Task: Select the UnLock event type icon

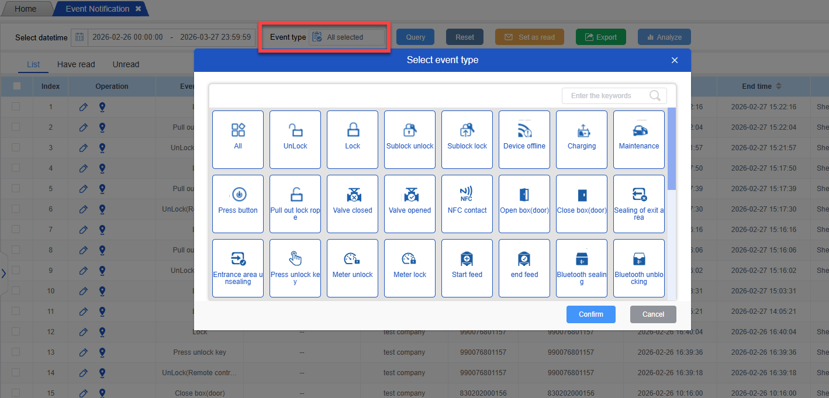Action: (295, 139)
